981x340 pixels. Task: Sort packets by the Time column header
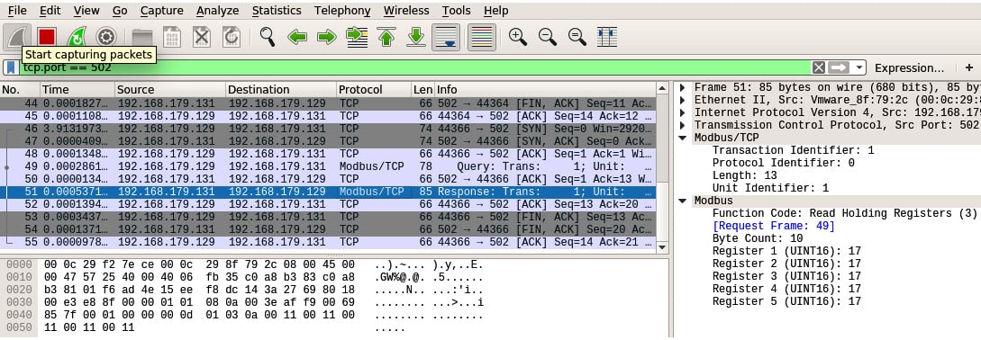[77, 89]
